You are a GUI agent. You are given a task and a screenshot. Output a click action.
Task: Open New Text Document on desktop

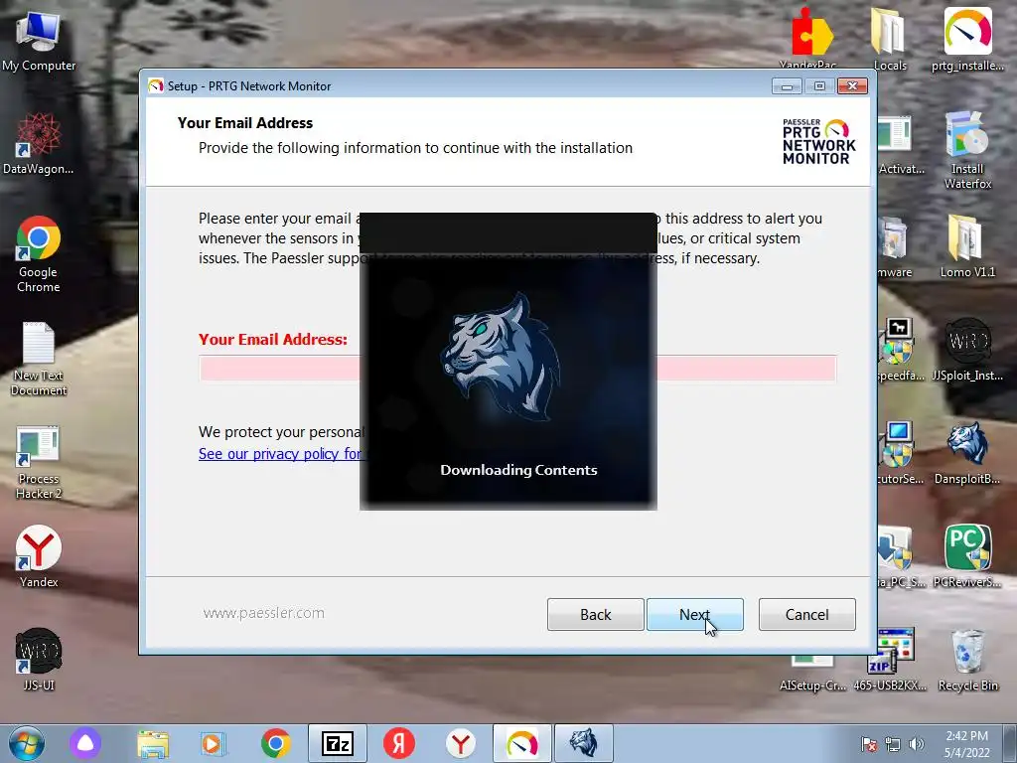click(x=39, y=358)
